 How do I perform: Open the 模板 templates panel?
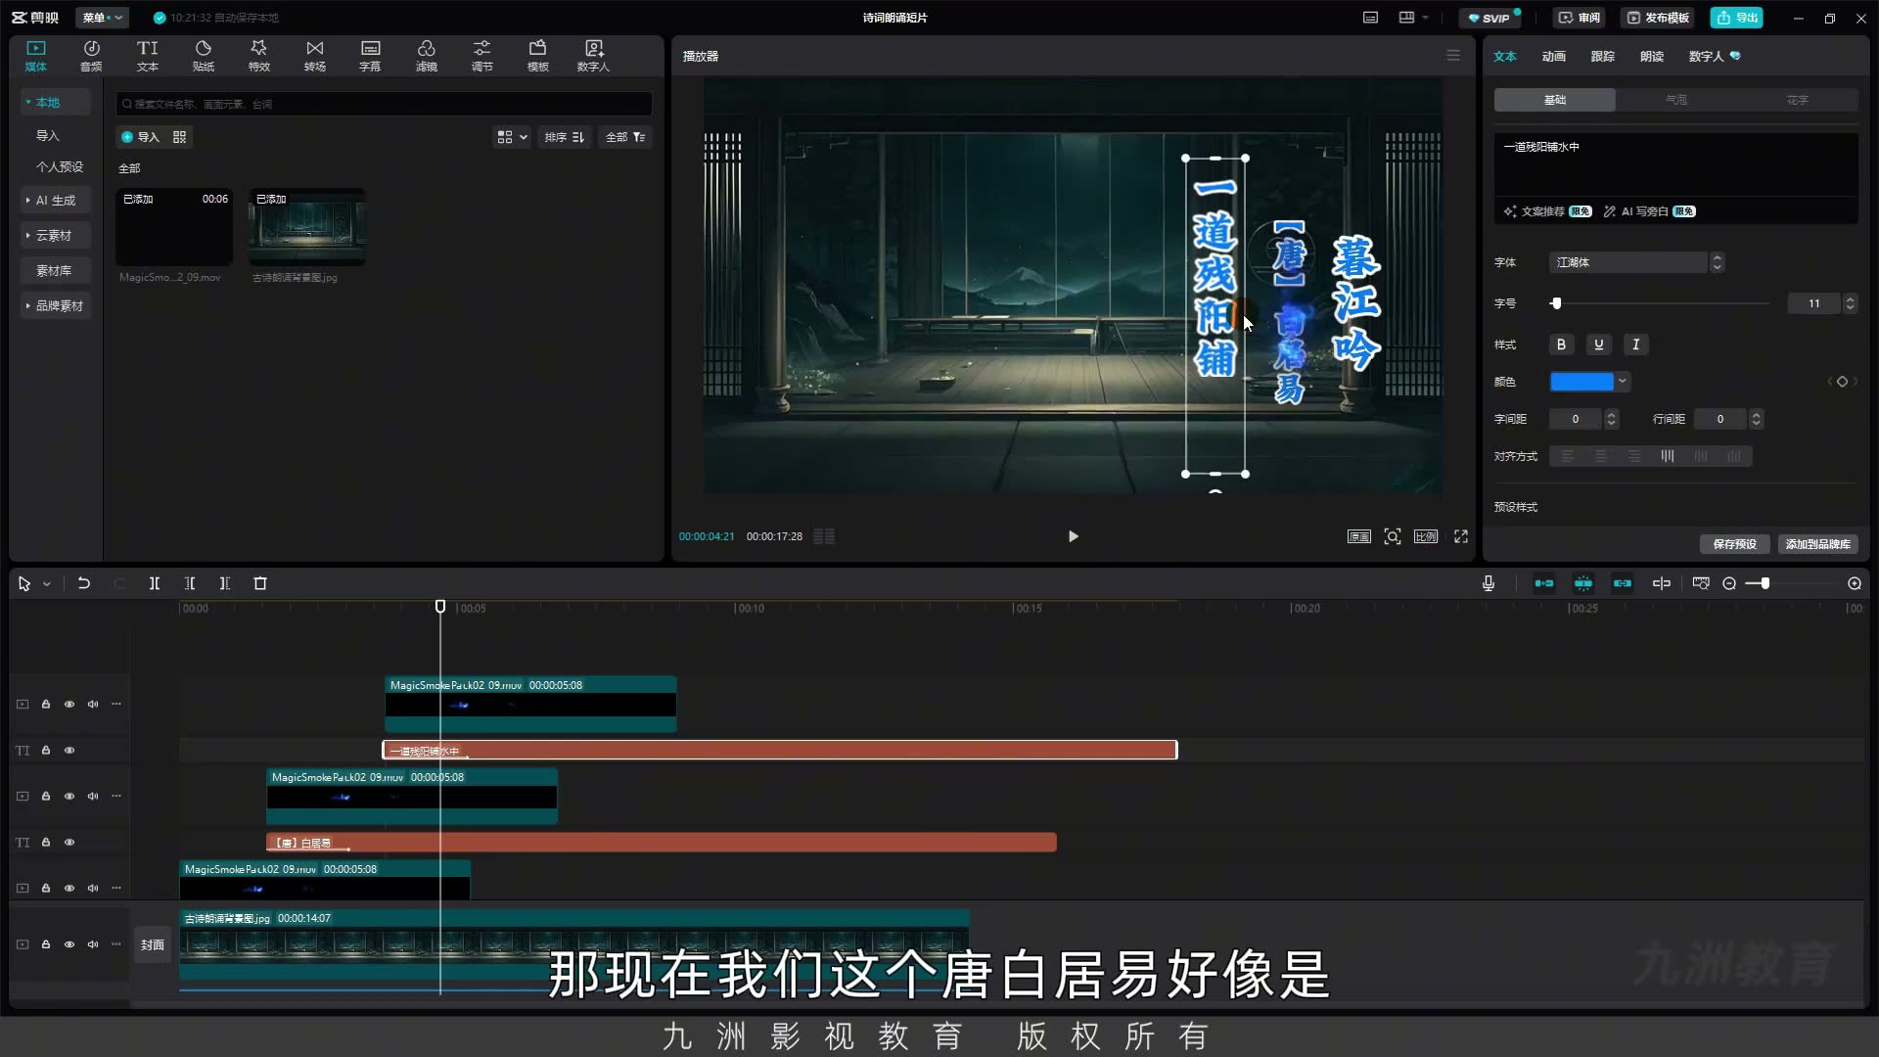pyautogui.click(x=537, y=56)
